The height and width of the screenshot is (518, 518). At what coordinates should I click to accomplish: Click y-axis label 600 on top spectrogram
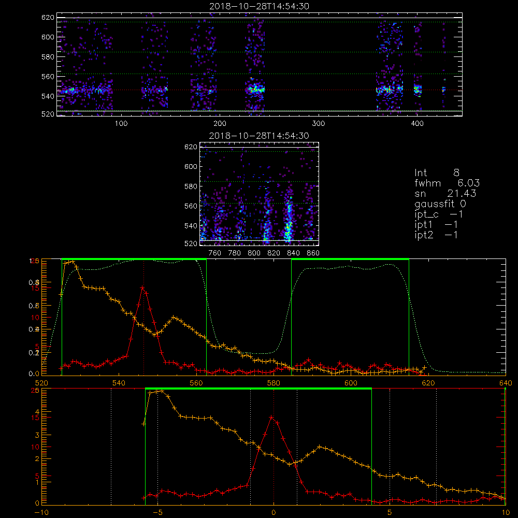48,37
